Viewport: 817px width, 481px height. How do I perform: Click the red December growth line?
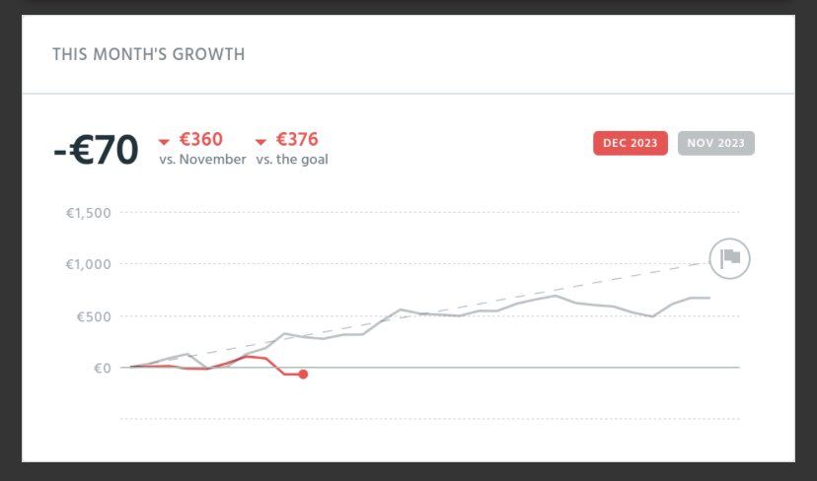247,356
